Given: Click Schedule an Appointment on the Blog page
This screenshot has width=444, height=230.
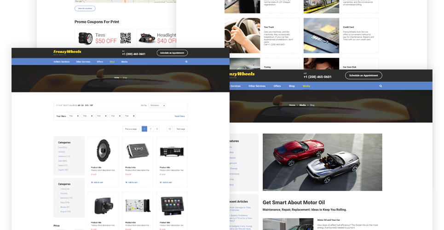Looking at the screenshot, I should [x=363, y=75].
